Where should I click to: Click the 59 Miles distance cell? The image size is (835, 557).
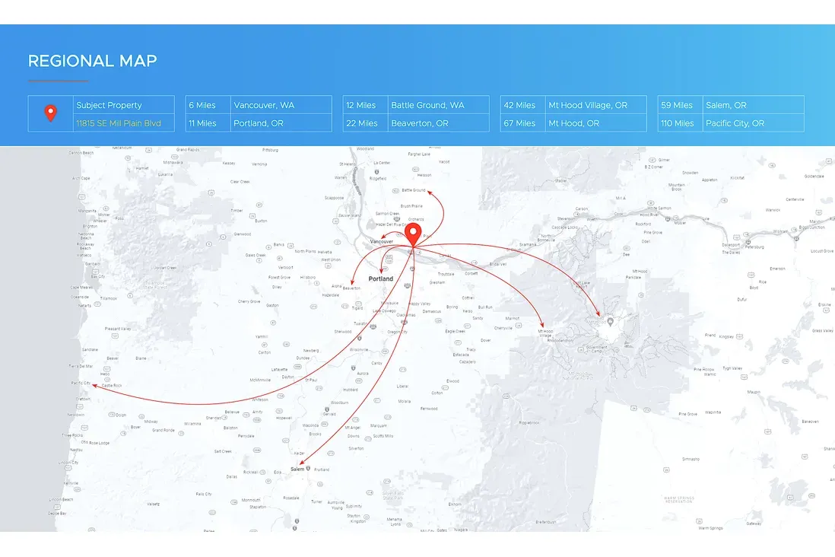click(x=677, y=105)
